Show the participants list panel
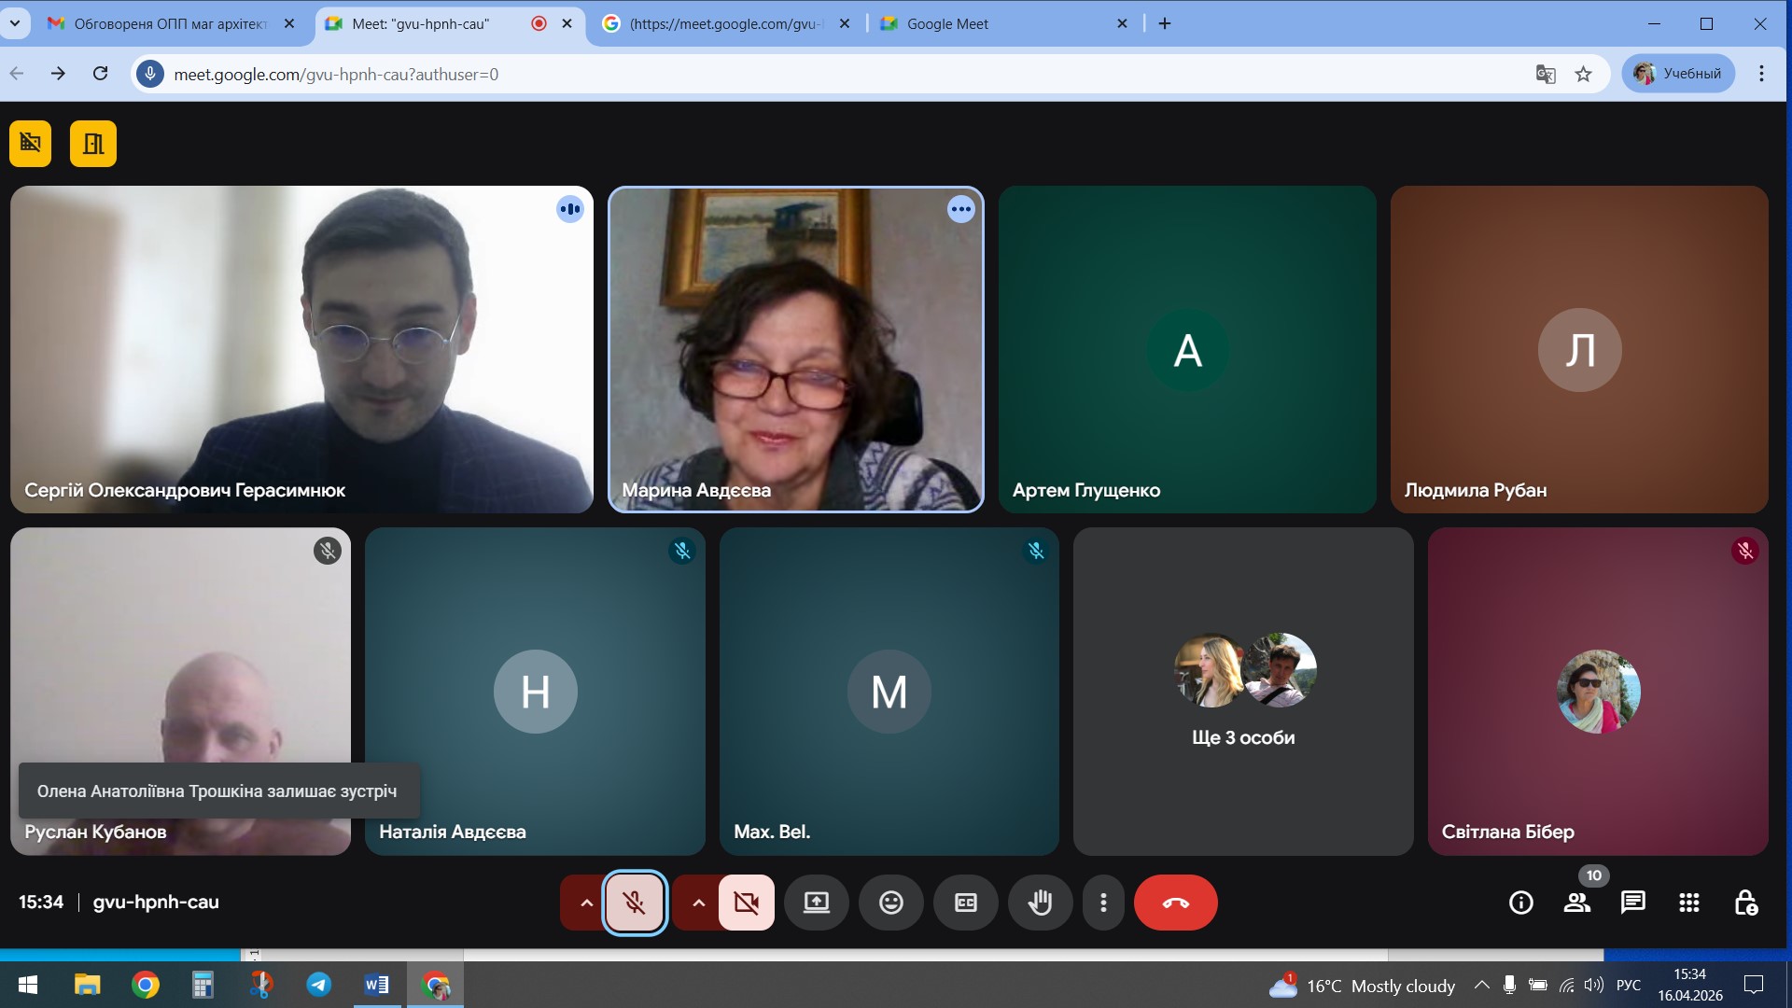This screenshot has height=1008, width=1792. [x=1577, y=903]
